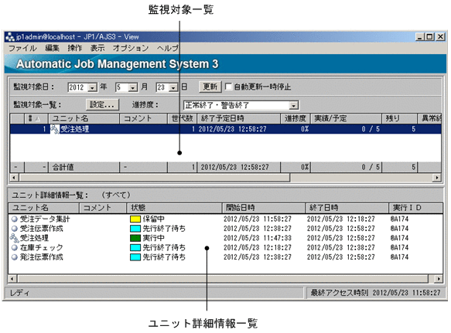
Task: Click the JP1/AJS3 app icon in title bar
Action: tap(10, 37)
